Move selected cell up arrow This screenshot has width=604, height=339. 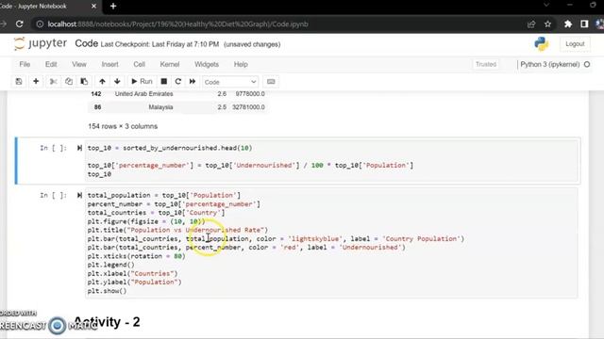(x=102, y=82)
